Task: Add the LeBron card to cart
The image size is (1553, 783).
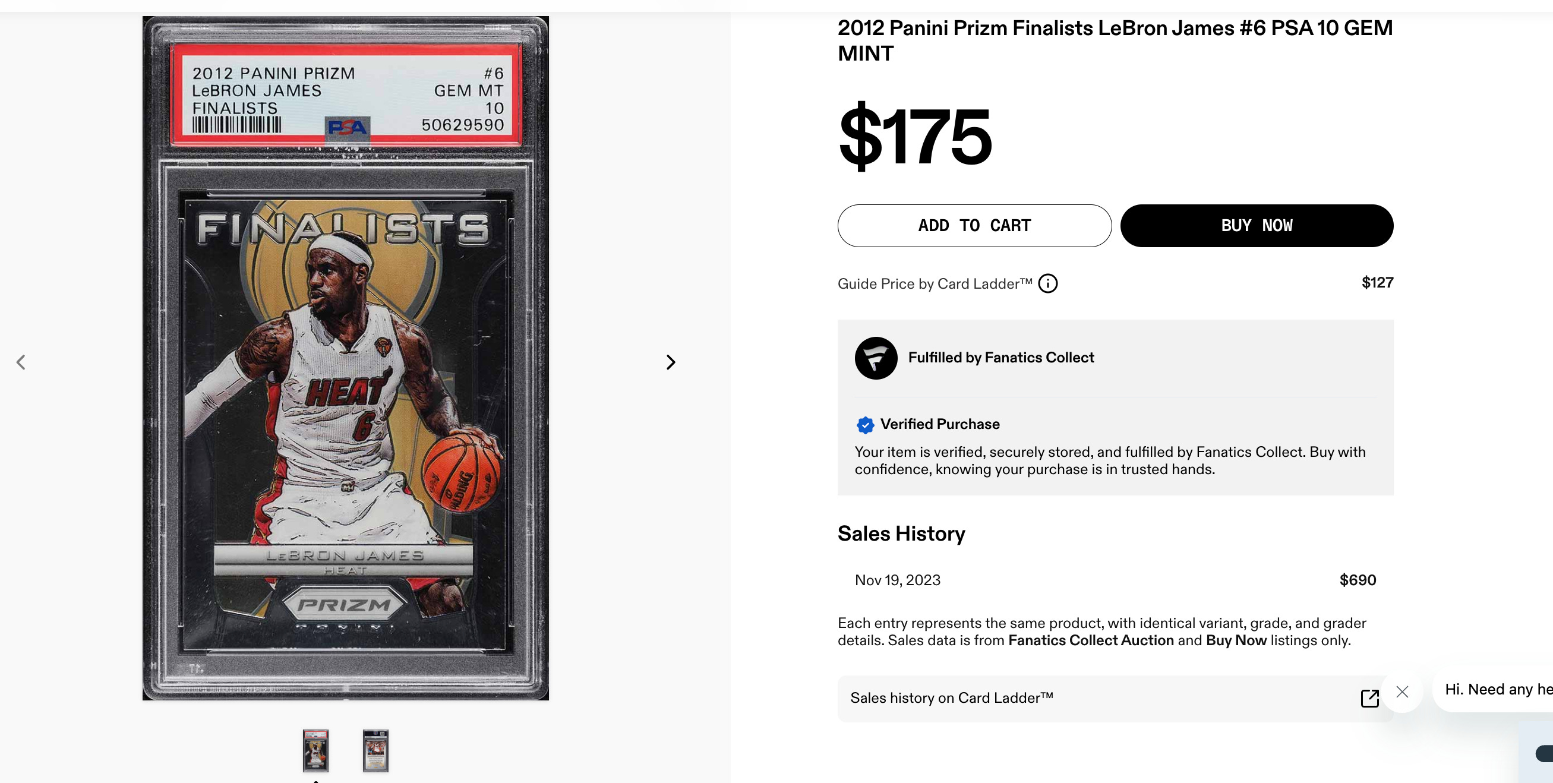Action: tap(974, 225)
